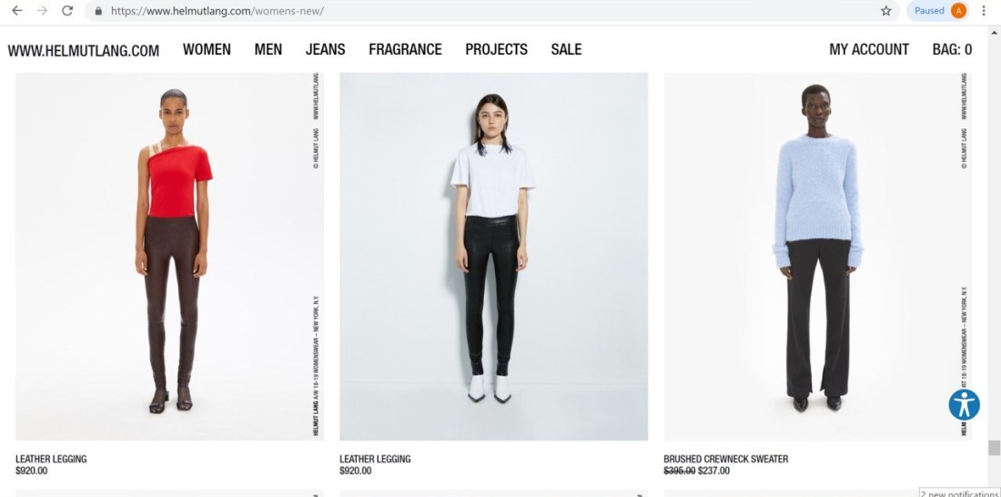Image resolution: width=1001 pixels, height=497 pixels.
Task: Open the blue accessibility widget icon
Action: [964, 405]
